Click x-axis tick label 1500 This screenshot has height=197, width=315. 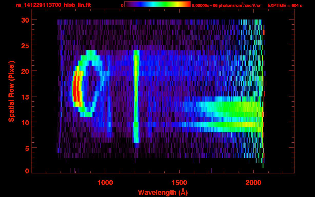pyautogui.click(x=179, y=183)
